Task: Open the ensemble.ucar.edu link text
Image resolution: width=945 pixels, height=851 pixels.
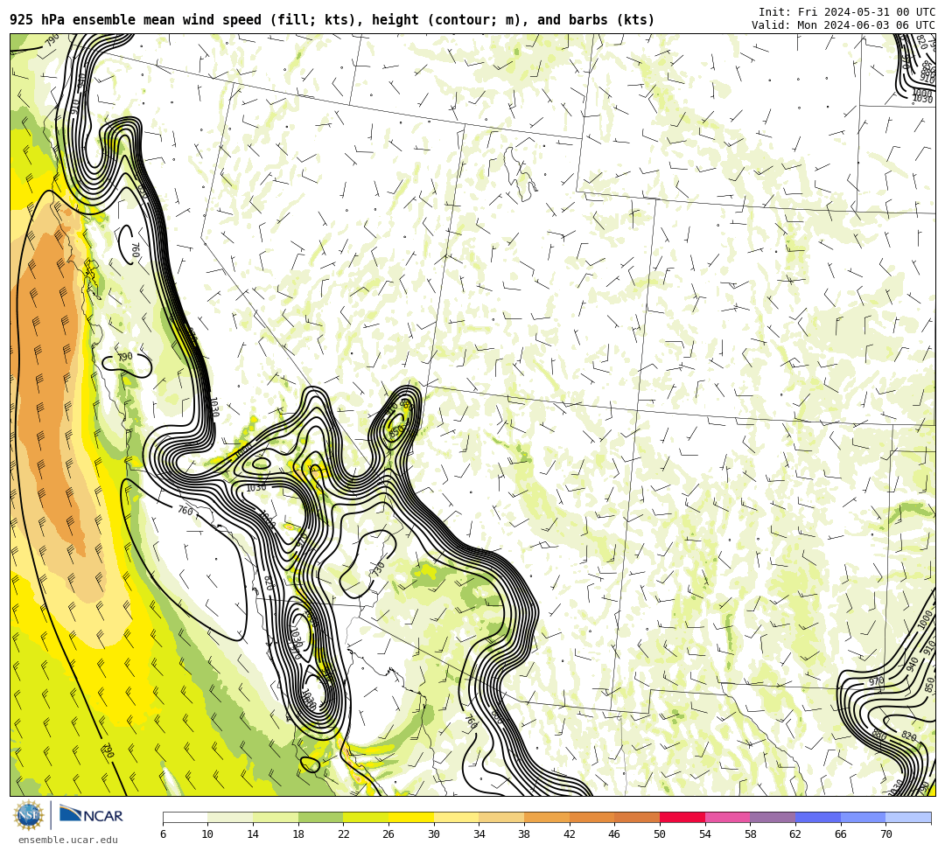Action: click(68, 840)
